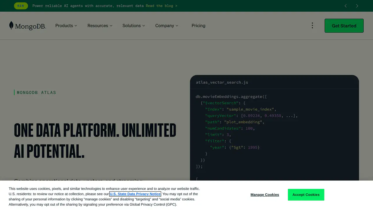373x210 pixels.
Task: Click the "$vectorSearch" code line
Action: pos(223,103)
